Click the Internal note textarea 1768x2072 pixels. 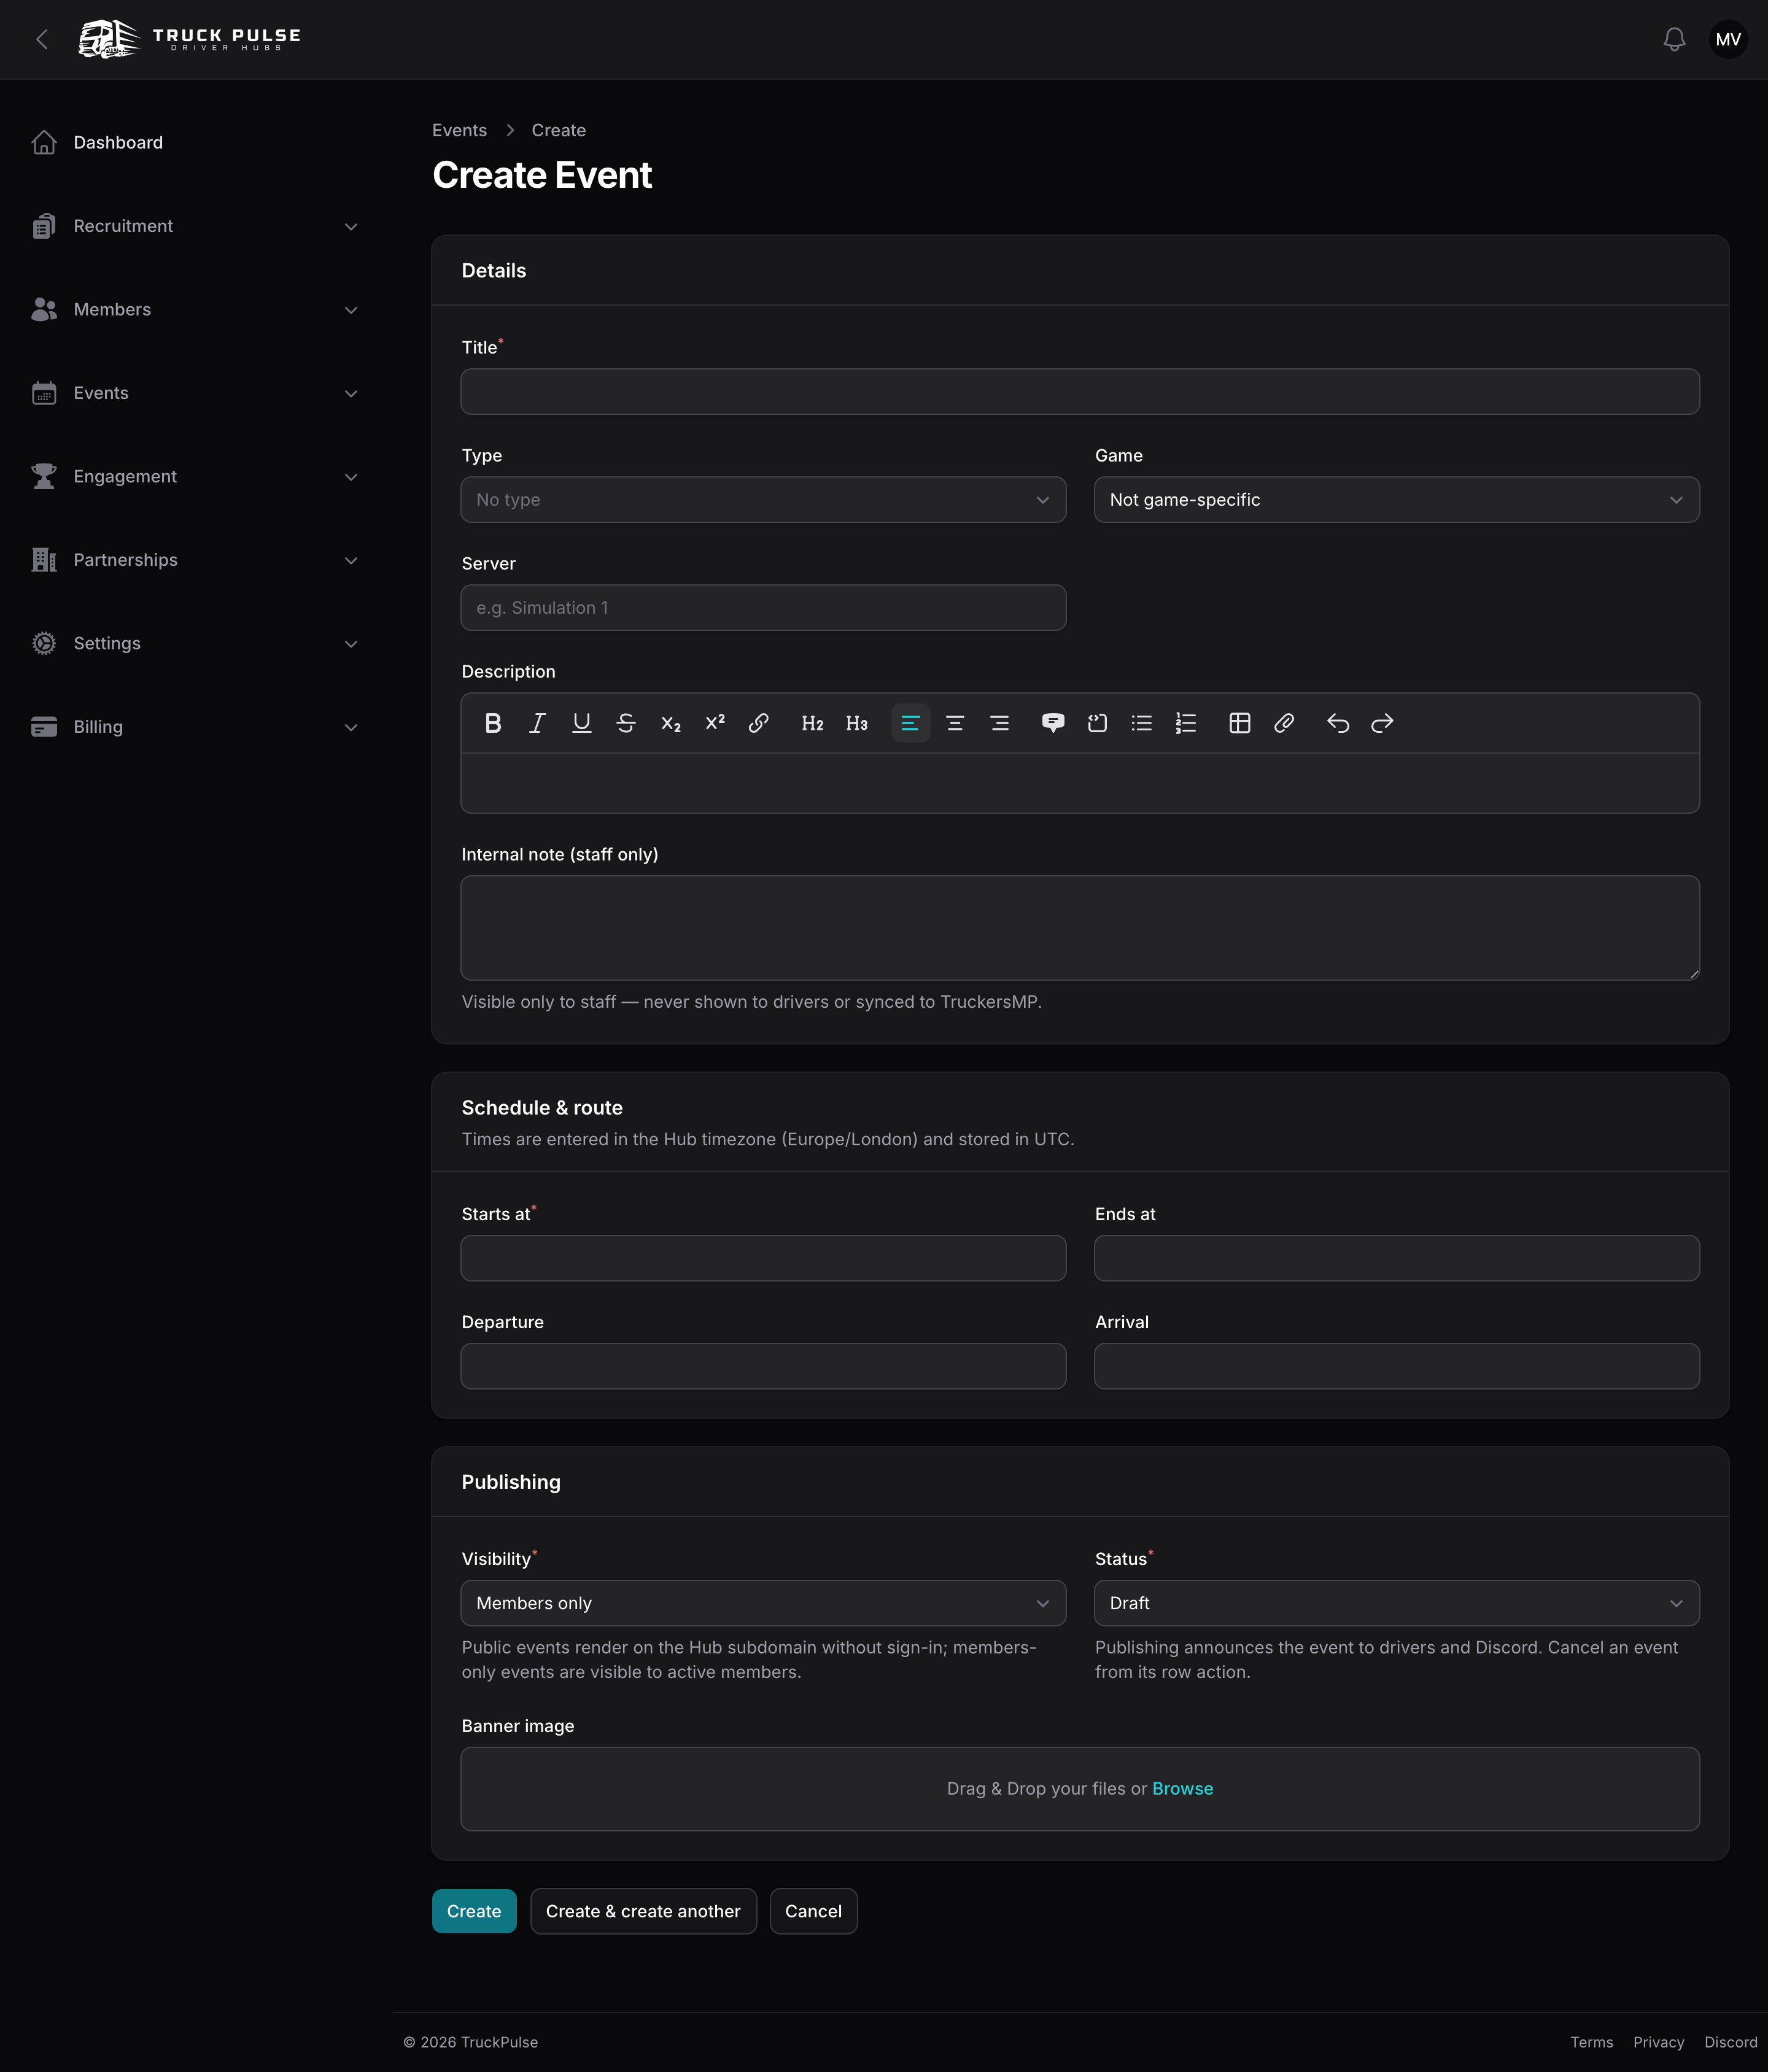coord(1080,928)
